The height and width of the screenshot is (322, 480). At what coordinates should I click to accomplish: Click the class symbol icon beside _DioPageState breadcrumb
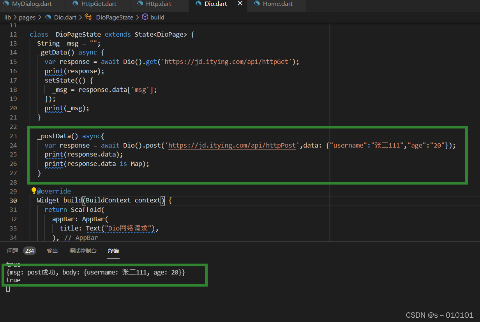[88, 17]
